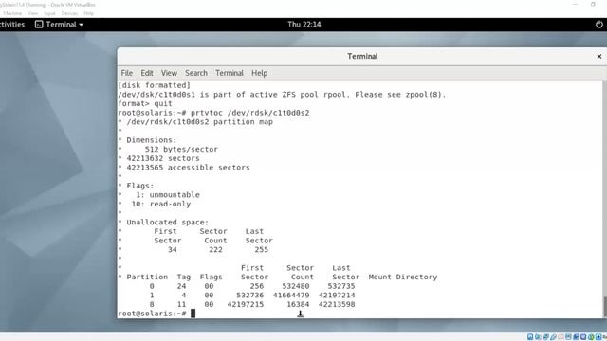This screenshot has width=607, height=341.
Task: Open the View menu in Terminal window
Action: coord(169,73)
